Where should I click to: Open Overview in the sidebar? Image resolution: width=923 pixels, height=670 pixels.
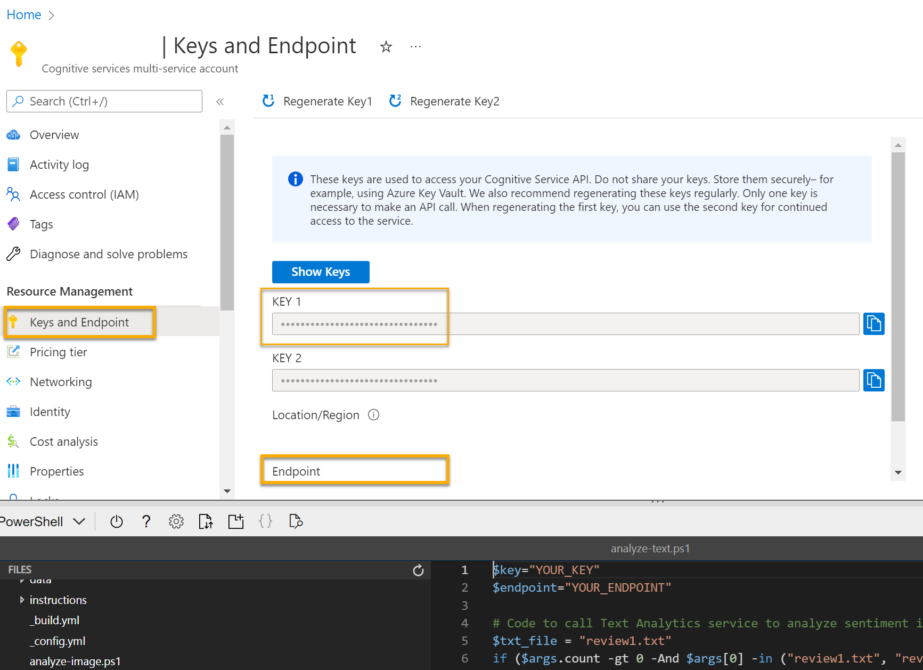(54, 135)
